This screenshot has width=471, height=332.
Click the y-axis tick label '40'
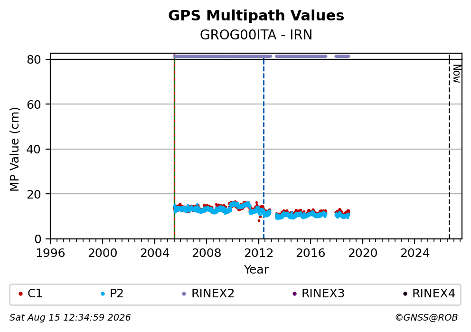click(x=34, y=149)
